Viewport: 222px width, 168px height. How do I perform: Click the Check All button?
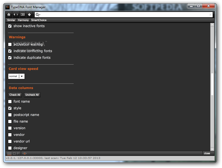pos(15,95)
